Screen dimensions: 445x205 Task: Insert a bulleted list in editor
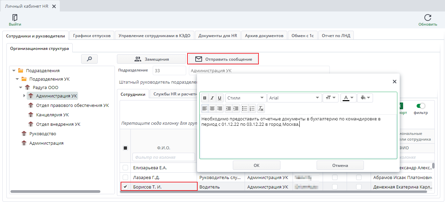click(245, 109)
